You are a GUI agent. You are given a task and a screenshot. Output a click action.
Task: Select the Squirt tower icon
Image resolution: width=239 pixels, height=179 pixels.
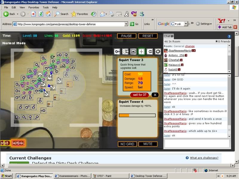[x=125, y=52]
